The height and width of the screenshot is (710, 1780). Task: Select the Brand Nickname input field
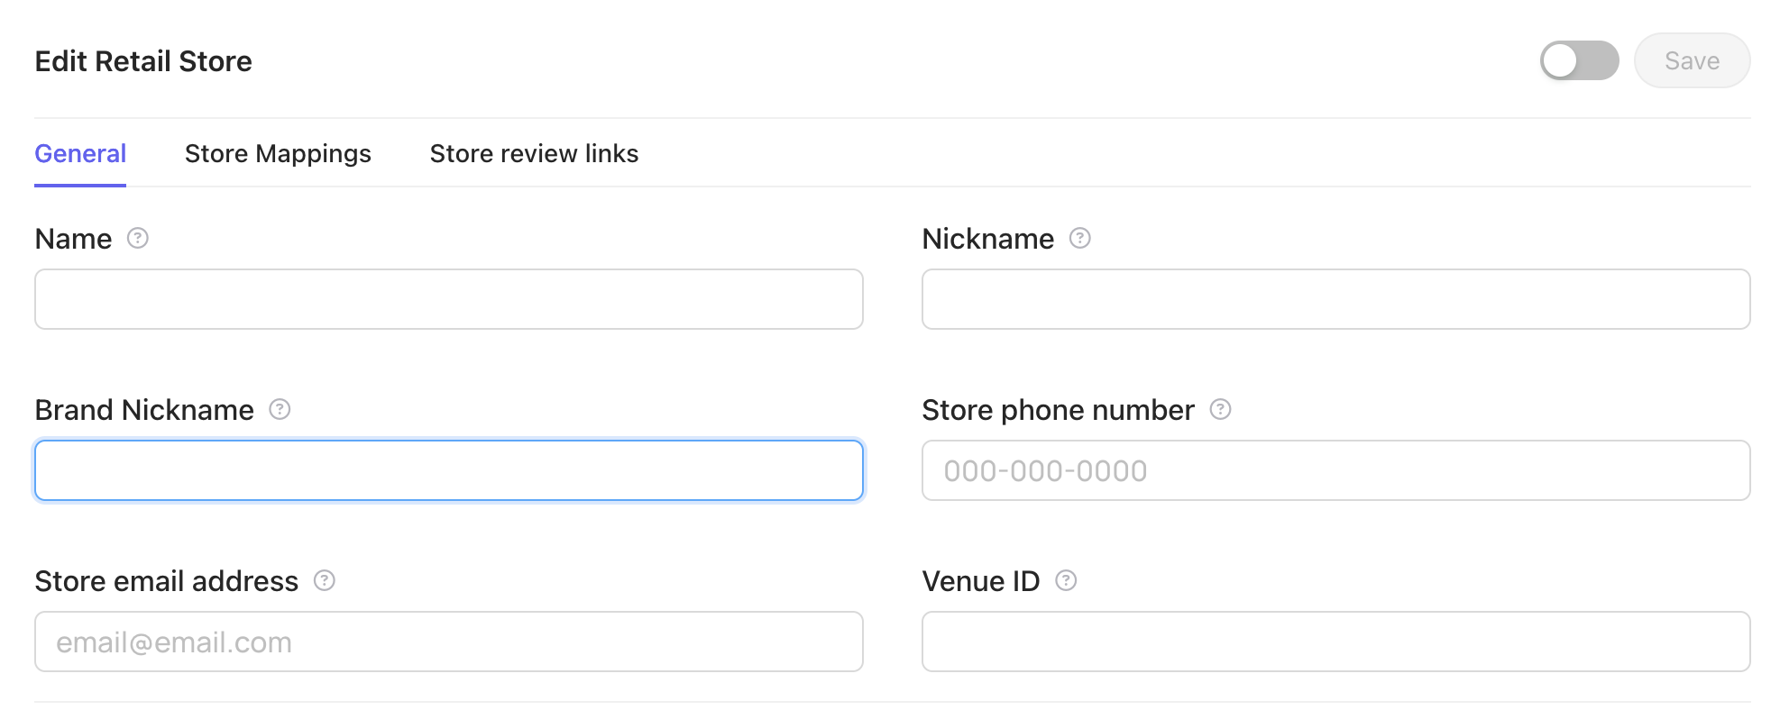click(449, 470)
